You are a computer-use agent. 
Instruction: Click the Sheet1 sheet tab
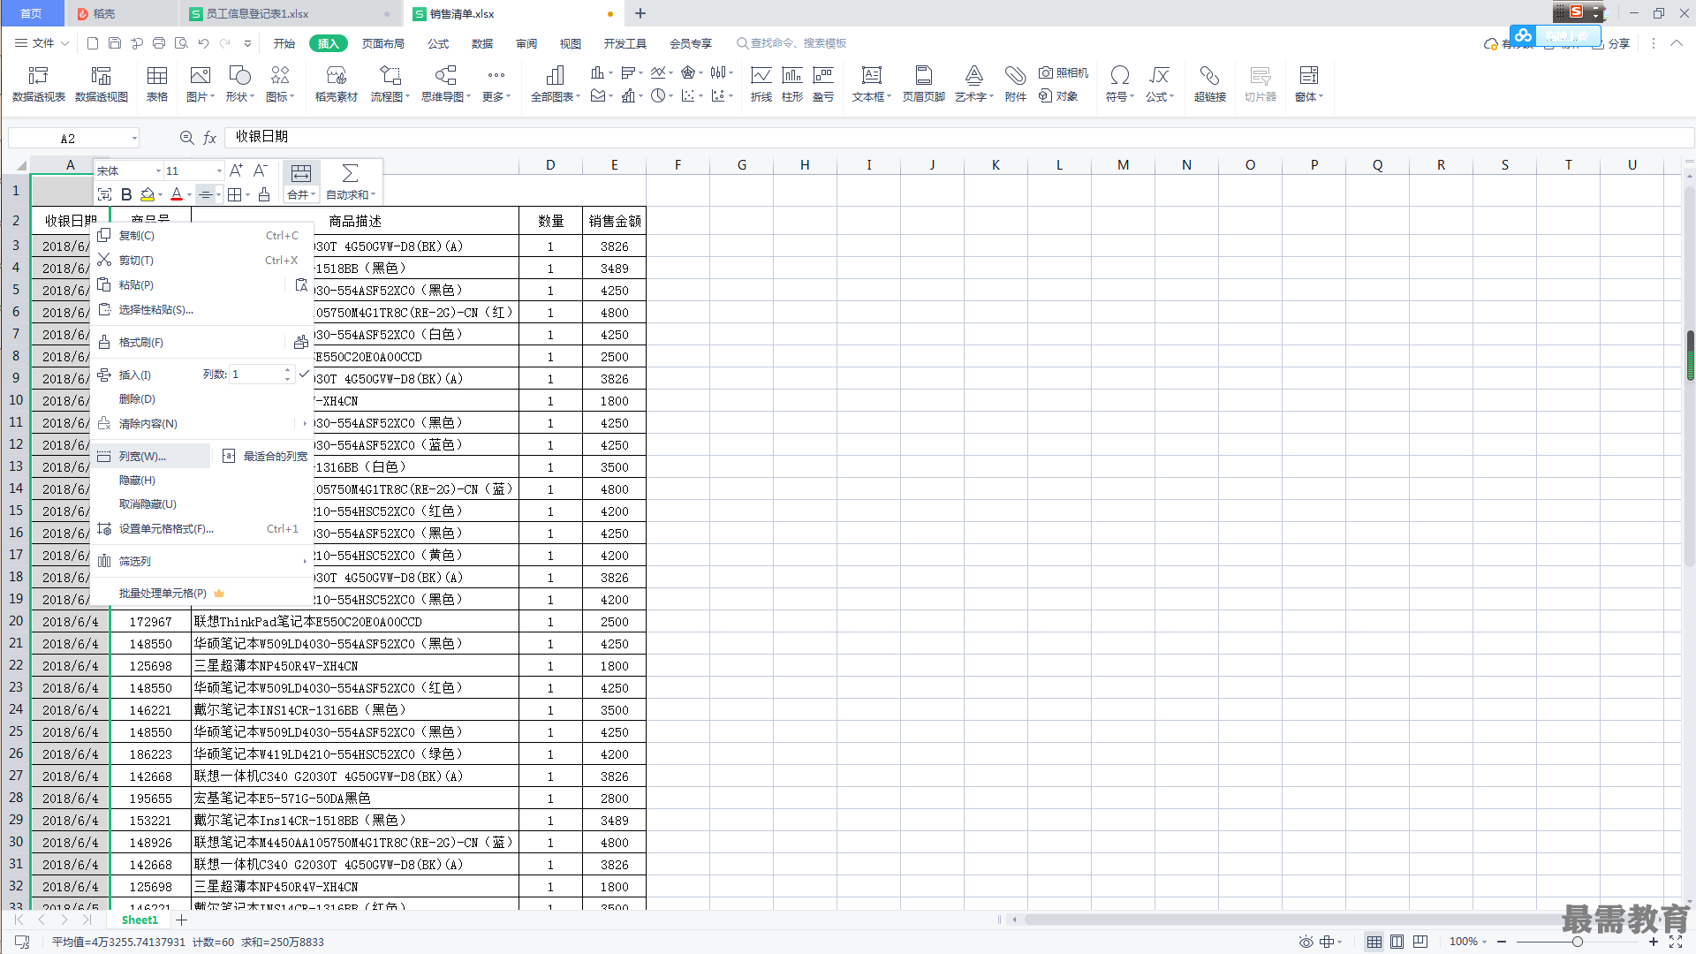coord(140,920)
